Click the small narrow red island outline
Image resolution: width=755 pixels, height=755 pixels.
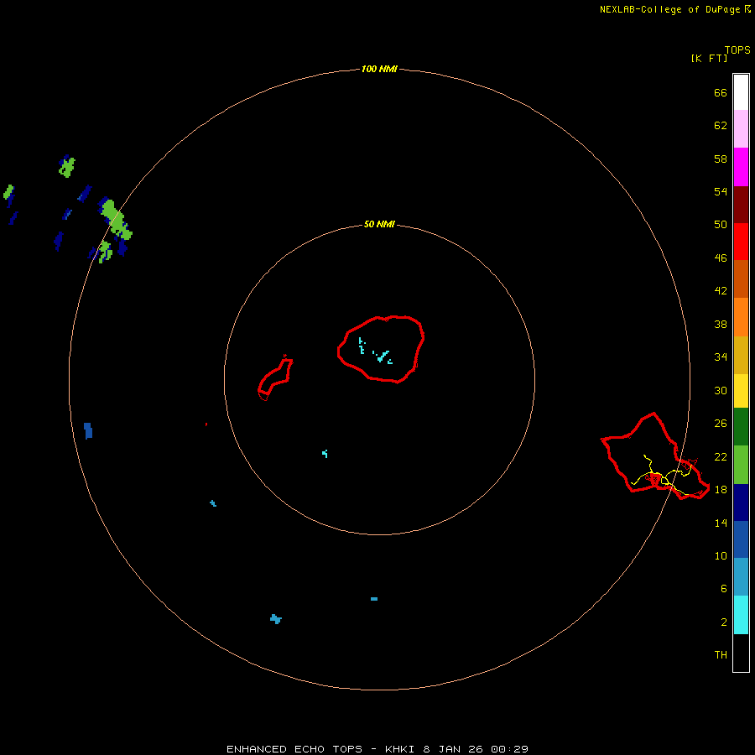tap(275, 377)
